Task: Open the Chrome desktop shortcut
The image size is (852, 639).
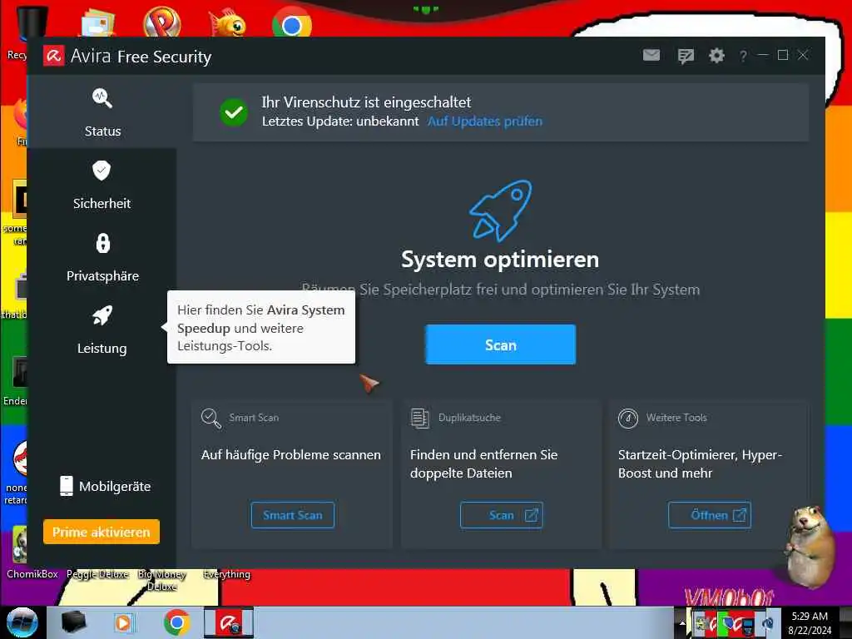Action: click(292, 22)
